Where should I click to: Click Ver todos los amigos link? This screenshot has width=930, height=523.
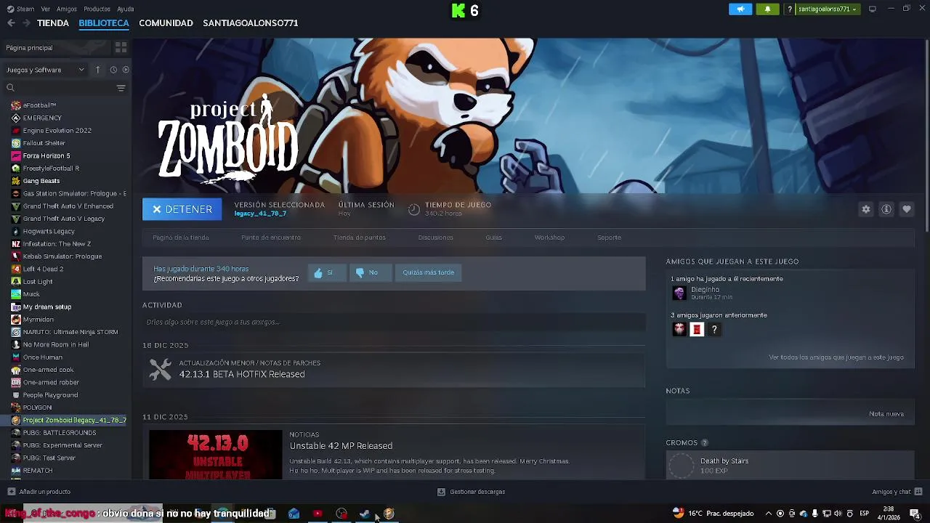tap(836, 357)
